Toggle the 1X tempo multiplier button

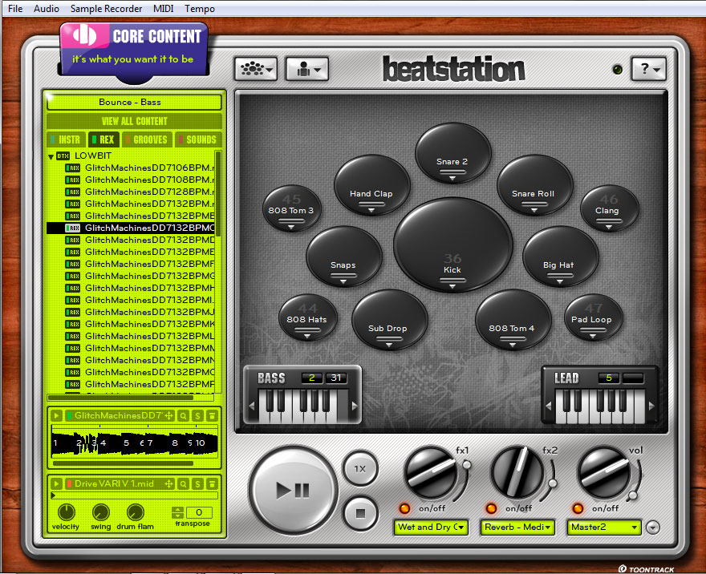[x=360, y=469]
